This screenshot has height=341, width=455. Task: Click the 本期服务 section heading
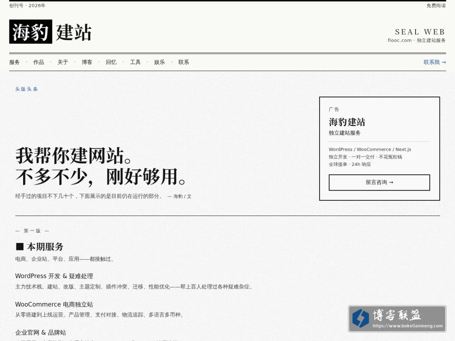click(39, 247)
